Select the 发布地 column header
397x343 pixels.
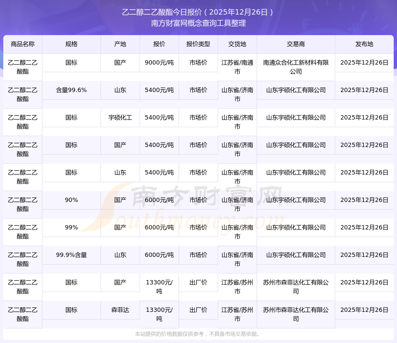click(364, 44)
